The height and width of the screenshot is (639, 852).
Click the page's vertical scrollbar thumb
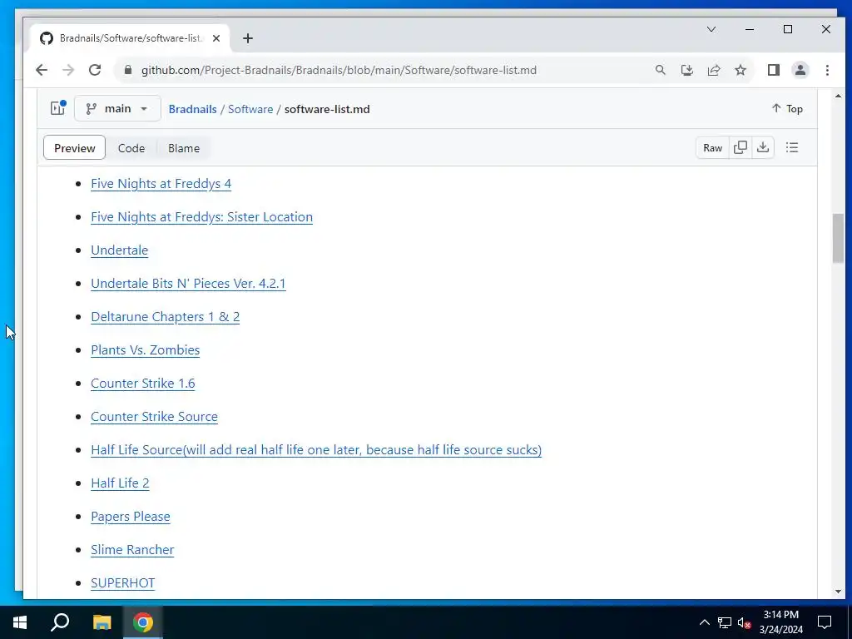coord(838,239)
